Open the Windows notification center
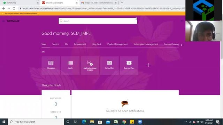The height and width of the screenshot is (125, 223). (218, 122)
